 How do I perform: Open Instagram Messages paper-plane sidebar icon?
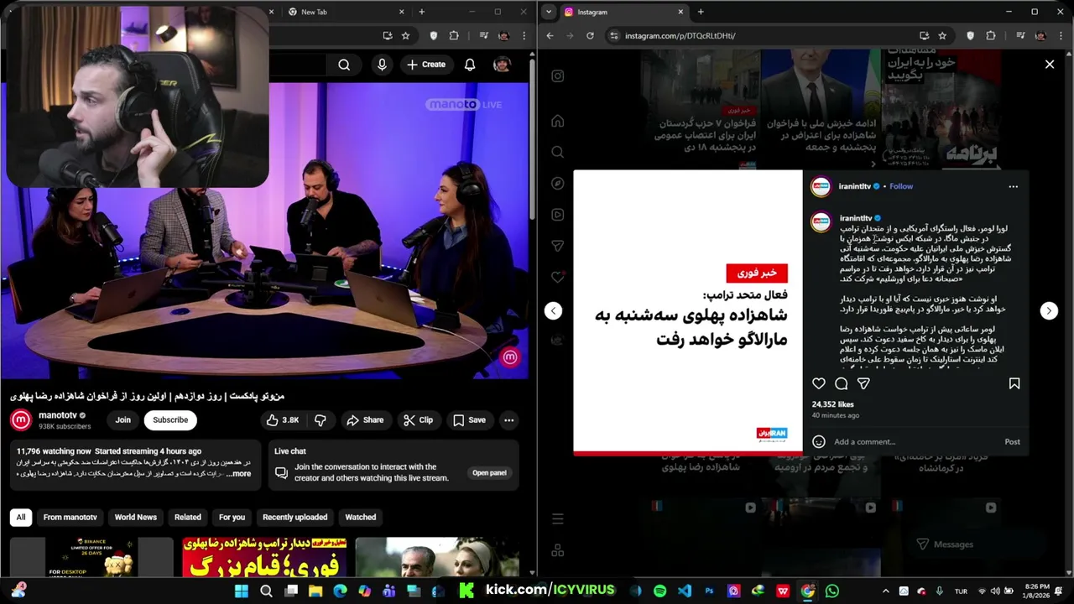click(557, 246)
